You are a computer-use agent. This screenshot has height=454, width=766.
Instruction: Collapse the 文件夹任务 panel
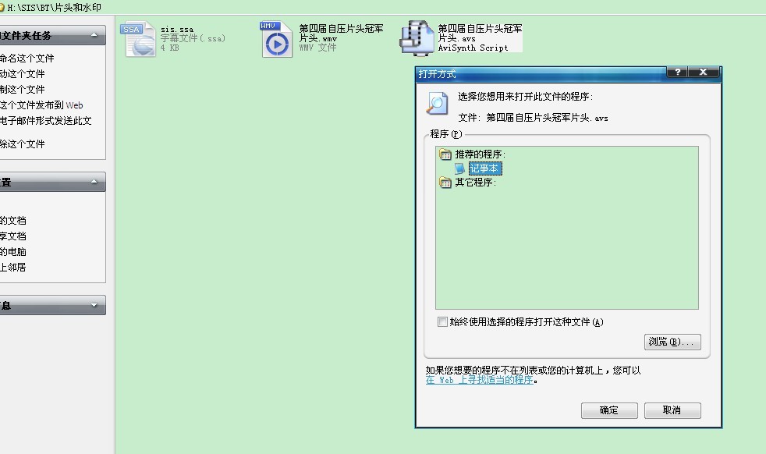[94, 35]
